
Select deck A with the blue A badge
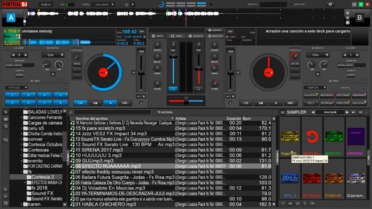pos(11,17)
